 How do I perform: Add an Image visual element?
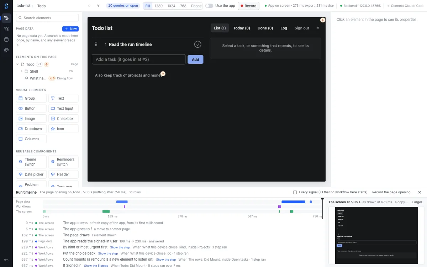click(31, 119)
